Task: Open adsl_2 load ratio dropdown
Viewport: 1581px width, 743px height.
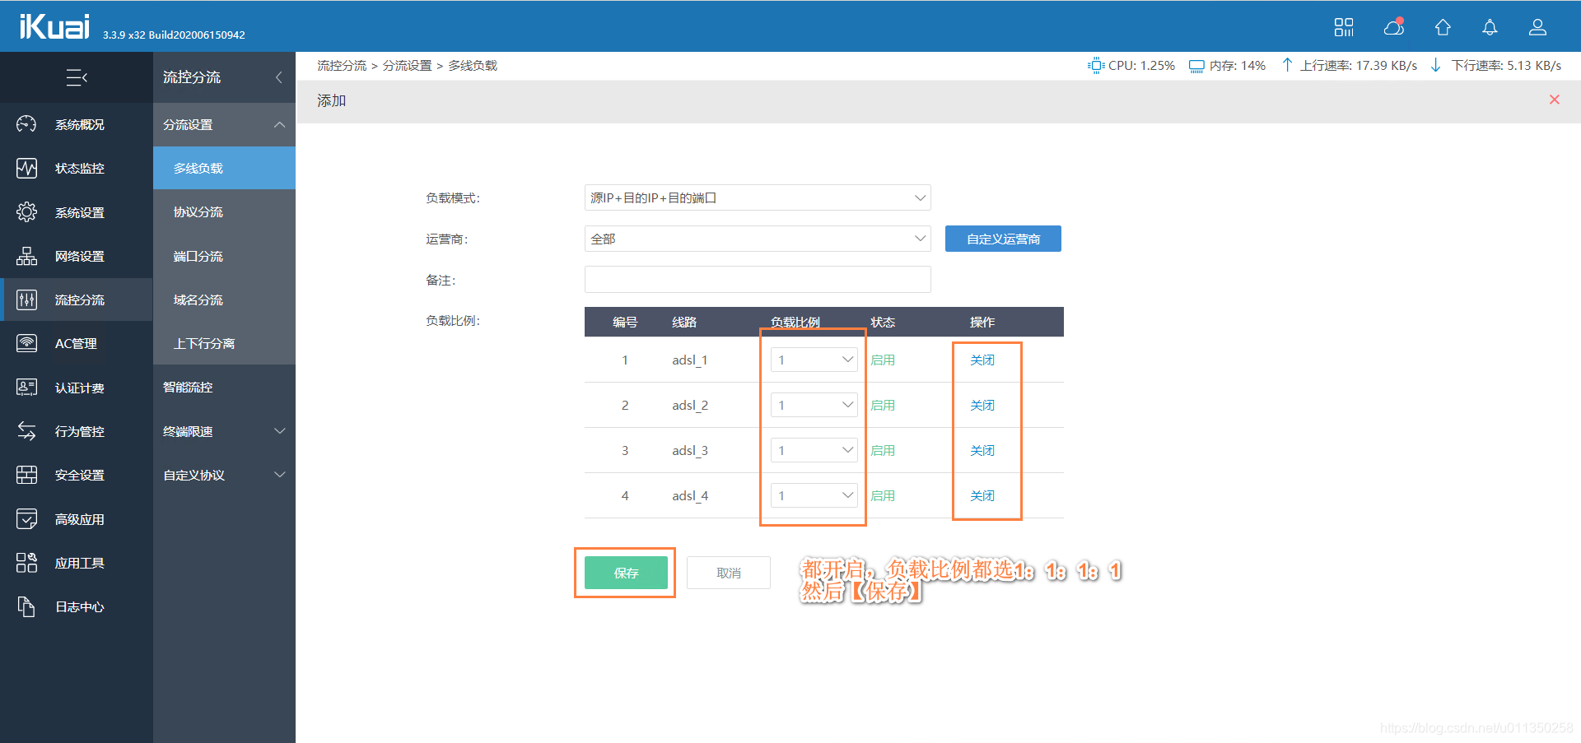Action: click(814, 405)
